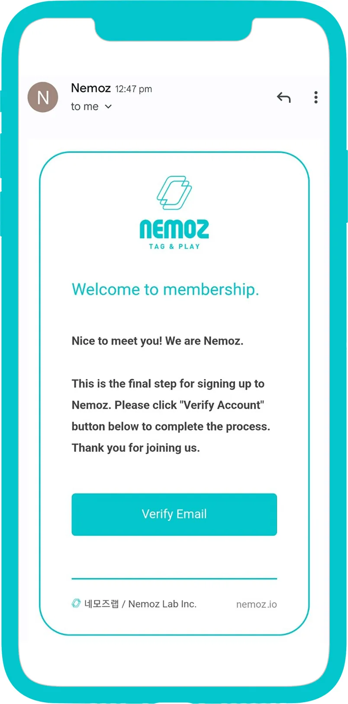Click the Verify Email button
348x704 pixels.
pyautogui.click(x=174, y=514)
